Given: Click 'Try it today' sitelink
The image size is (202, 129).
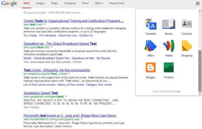Looking at the screenshot, I should pos(30,36).
